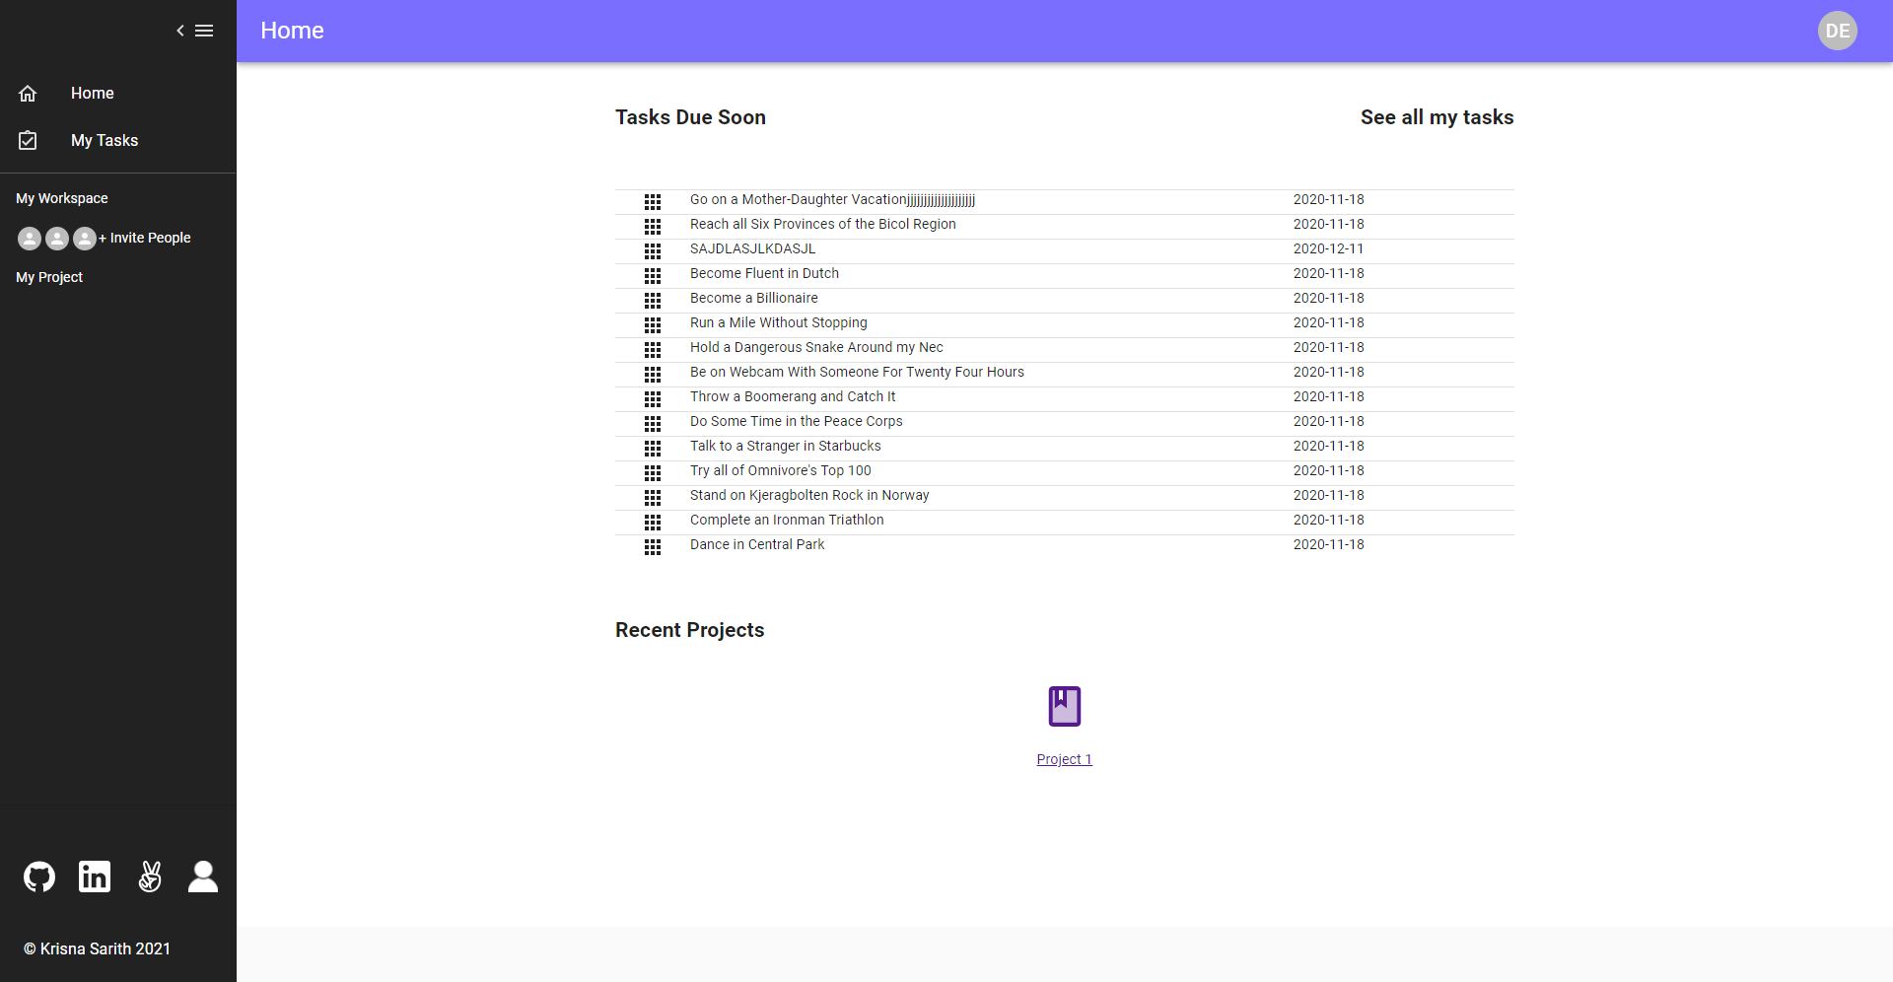The image size is (1893, 982).
Task: Open the DE user avatar menu
Action: point(1837,31)
